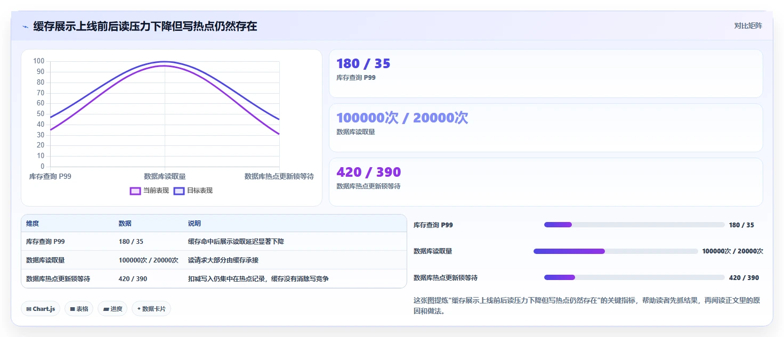Select the 进度 tag chip
The width and height of the screenshot is (784, 337).
[112, 309]
